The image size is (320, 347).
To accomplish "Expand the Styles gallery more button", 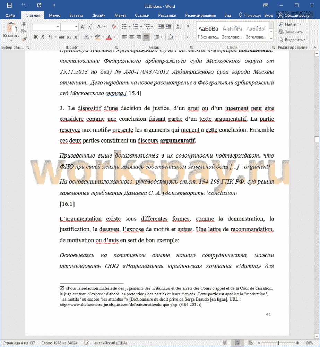I will [271, 38].
